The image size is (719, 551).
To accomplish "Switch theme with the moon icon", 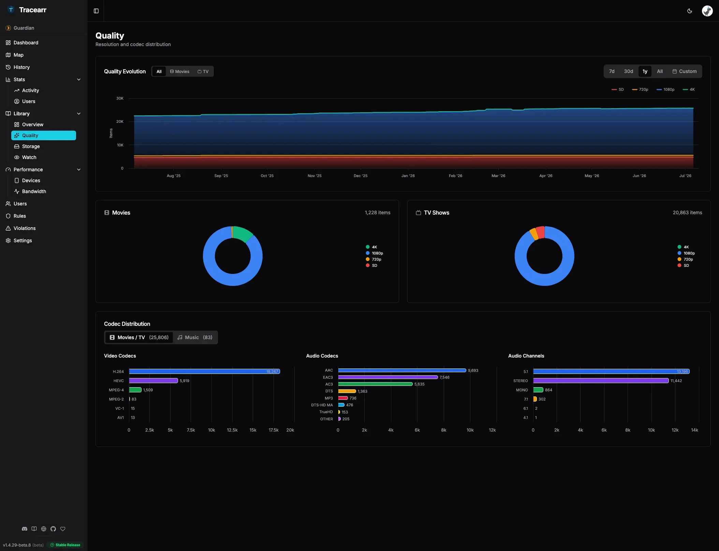I will coord(689,11).
